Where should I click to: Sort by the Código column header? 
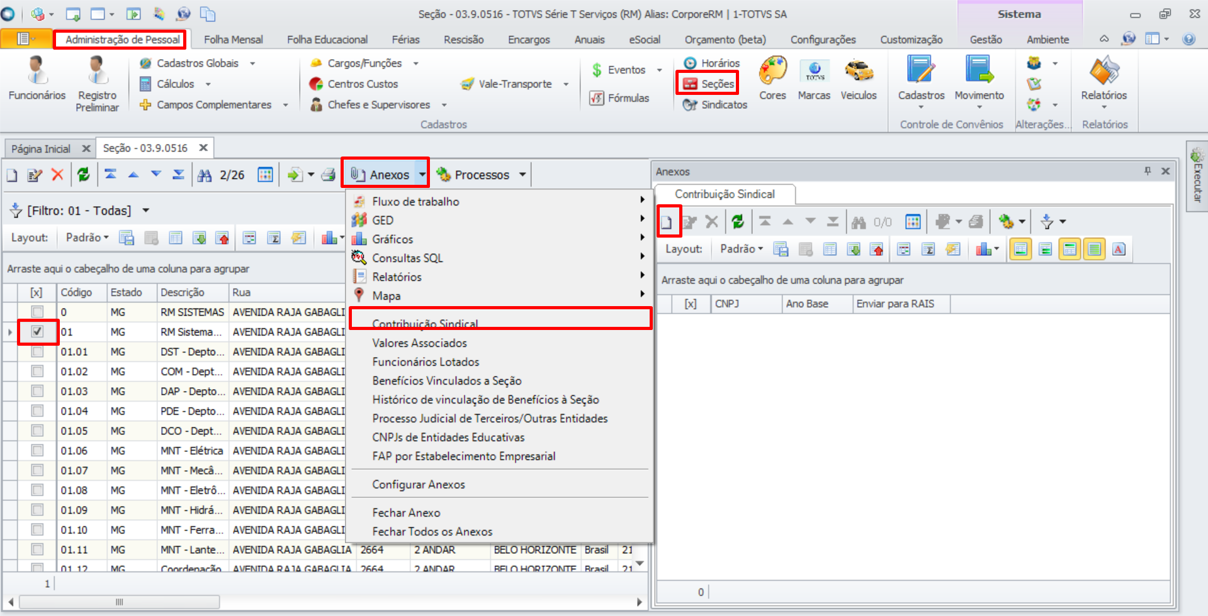coord(82,292)
